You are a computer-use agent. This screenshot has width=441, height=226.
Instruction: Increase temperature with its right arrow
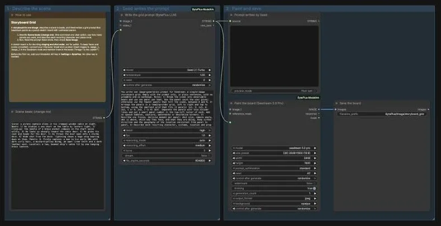[210, 75]
